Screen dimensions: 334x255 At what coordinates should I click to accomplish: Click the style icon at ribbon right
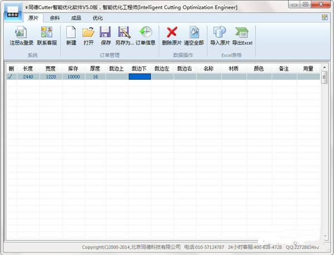[x=325, y=17]
